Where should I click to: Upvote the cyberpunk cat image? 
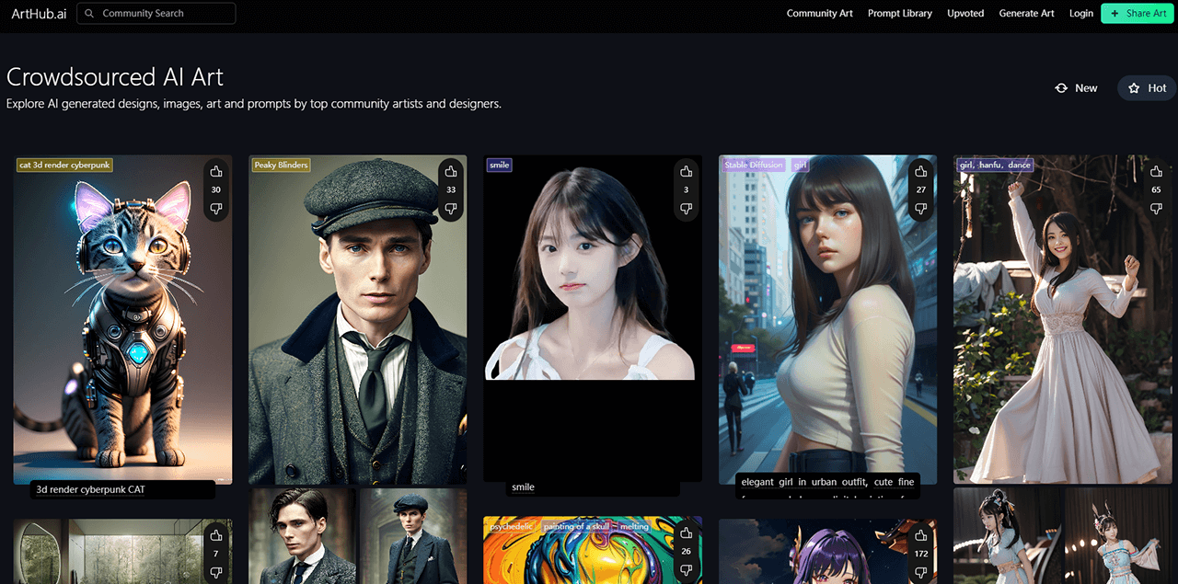[x=216, y=171]
